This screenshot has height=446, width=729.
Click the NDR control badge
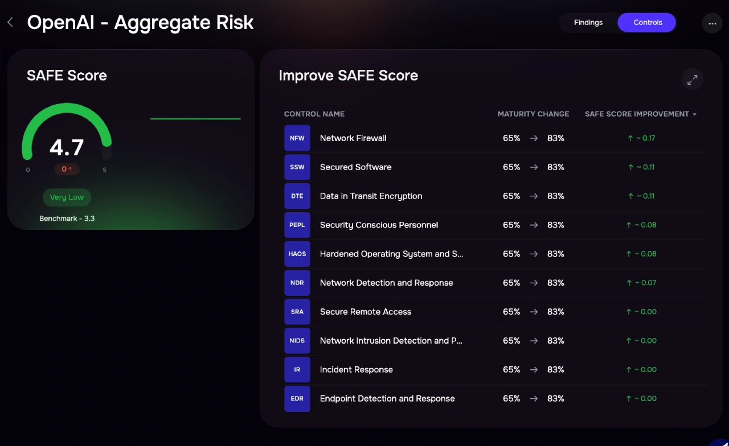pos(297,283)
